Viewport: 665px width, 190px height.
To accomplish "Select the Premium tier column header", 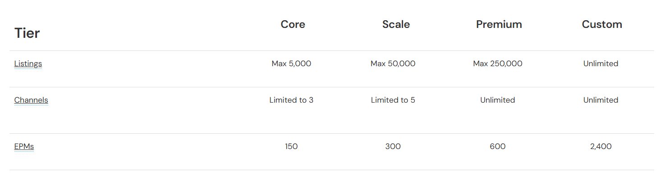I will click(499, 24).
